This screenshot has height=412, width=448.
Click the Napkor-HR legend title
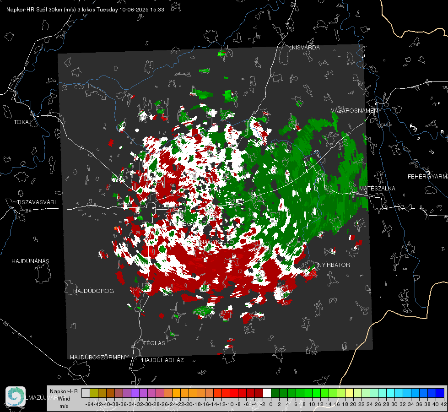(x=64, y=391)
